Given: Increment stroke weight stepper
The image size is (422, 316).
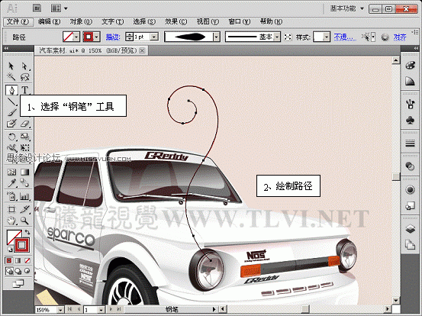Looking at the screenshot, I should [130, 34].
